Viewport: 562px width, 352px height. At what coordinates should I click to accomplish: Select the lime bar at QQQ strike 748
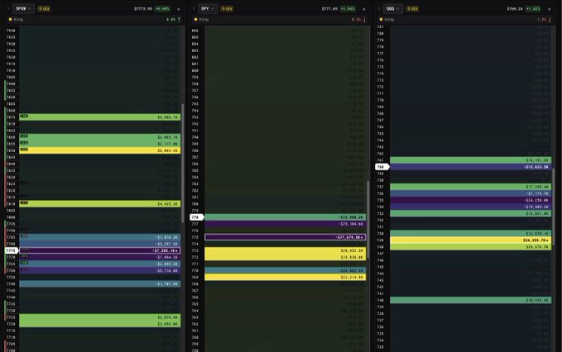click(x=471, y=247)
